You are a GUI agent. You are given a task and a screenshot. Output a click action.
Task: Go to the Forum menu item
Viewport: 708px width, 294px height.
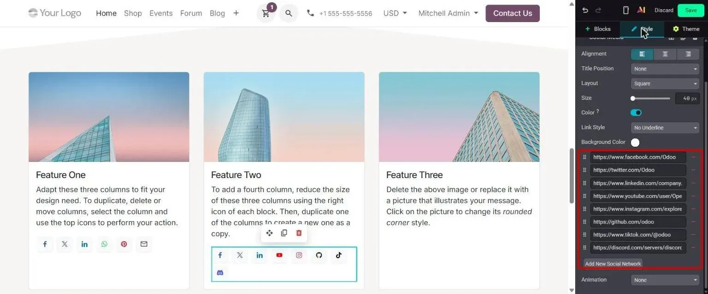click(191, 13)
